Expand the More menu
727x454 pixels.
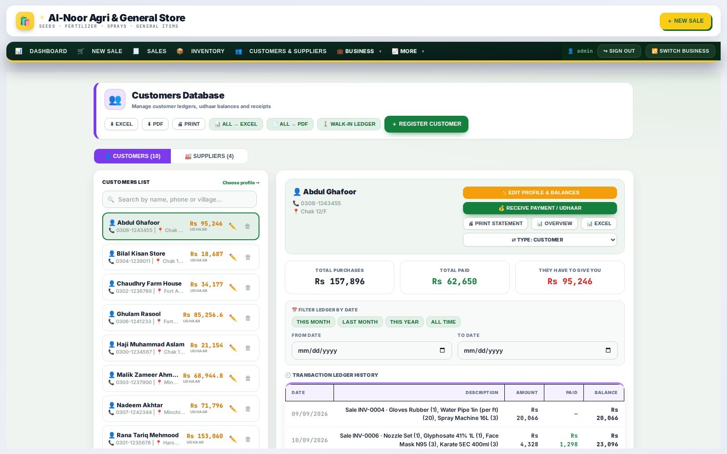[408, 51]
